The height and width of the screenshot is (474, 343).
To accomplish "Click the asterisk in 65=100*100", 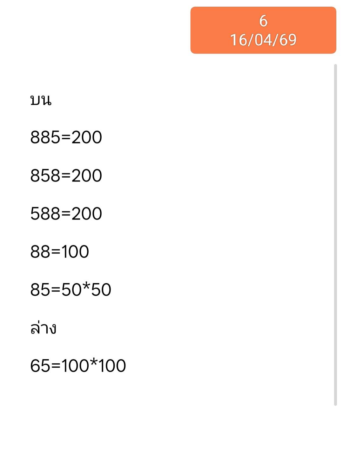I will tap(94, 363).
